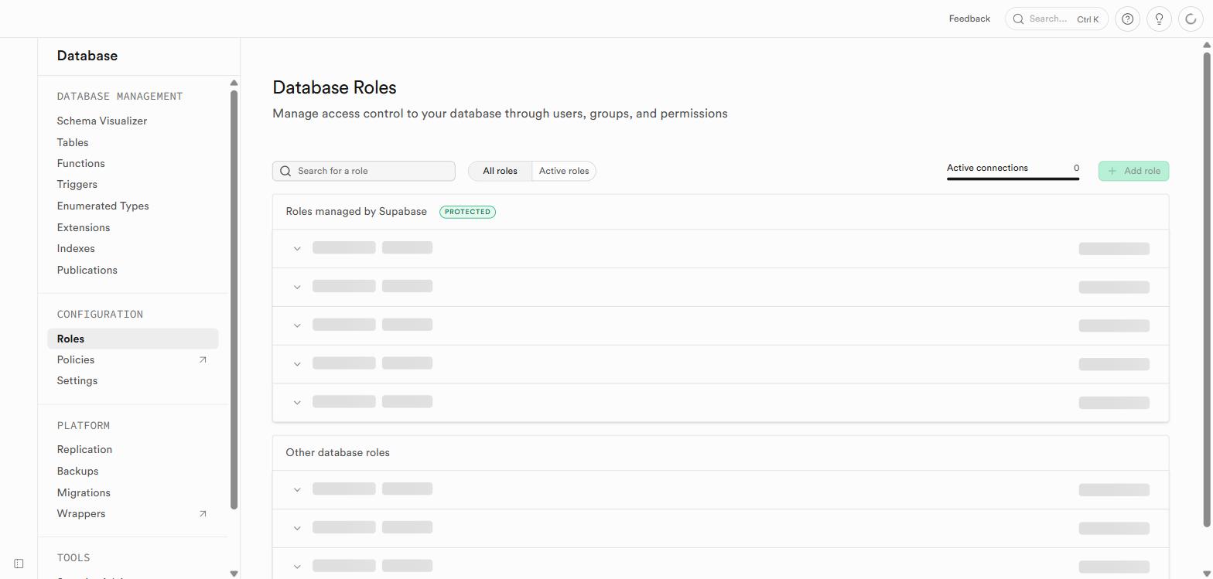
Task: Open database Settings in sidebar
Action: pos(77,380)
